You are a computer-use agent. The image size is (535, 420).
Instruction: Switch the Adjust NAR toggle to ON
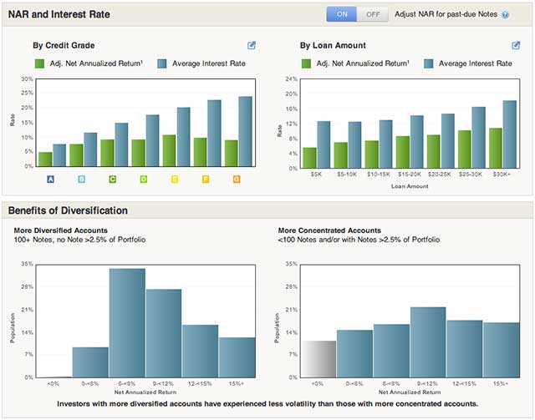click(x=342, y=14)
